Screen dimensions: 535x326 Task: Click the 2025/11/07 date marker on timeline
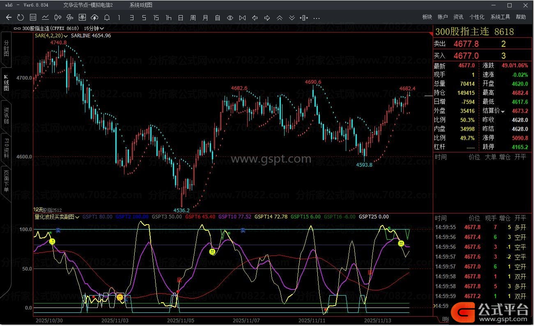pyautogui.click(x=246, y=320)
